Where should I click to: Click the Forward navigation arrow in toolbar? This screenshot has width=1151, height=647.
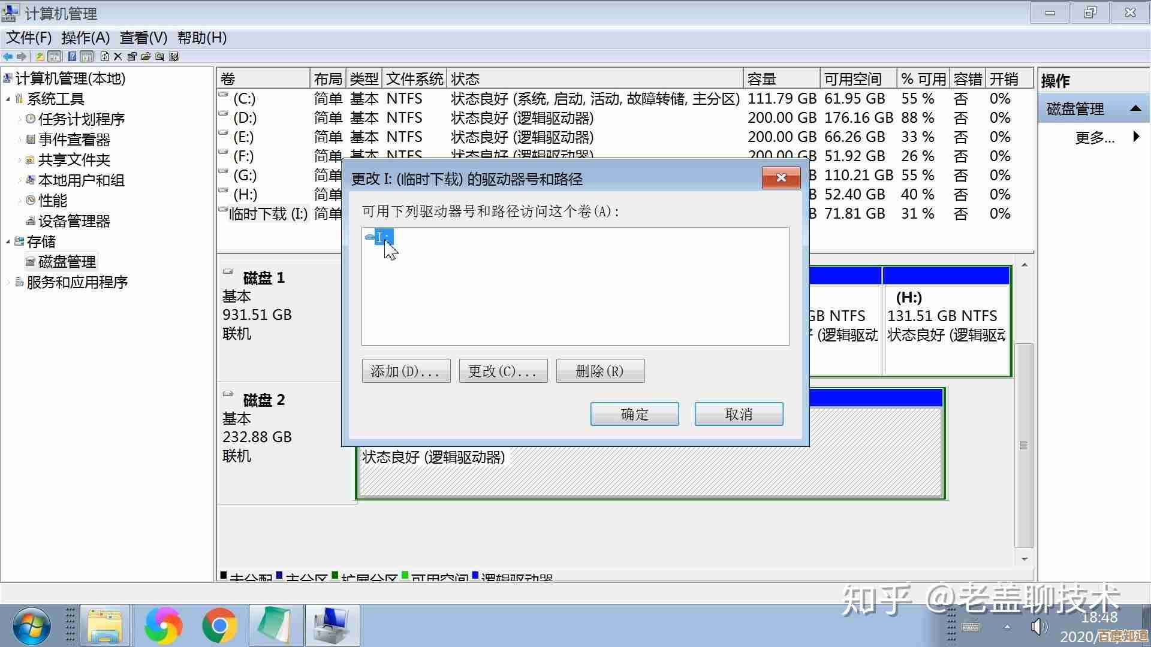point(22,56)
